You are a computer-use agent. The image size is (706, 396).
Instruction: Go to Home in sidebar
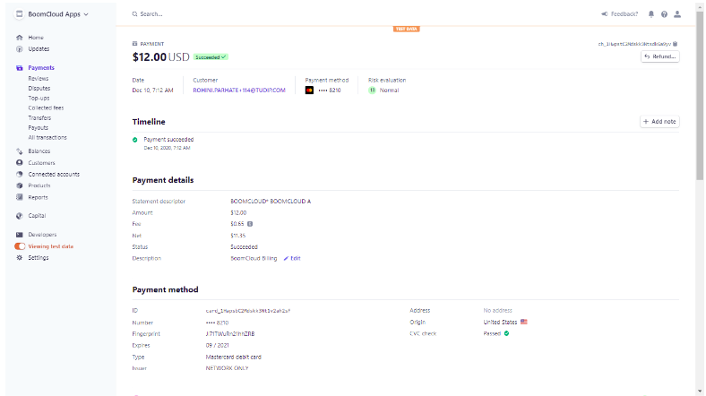click(36, 38)
